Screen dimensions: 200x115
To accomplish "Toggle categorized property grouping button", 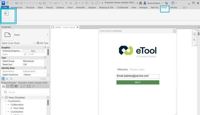I will point(3,79).
